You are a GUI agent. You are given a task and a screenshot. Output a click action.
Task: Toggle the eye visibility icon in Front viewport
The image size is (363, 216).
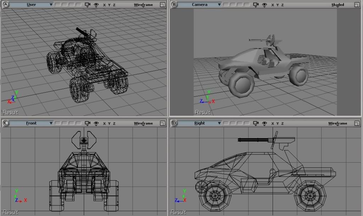96,123
